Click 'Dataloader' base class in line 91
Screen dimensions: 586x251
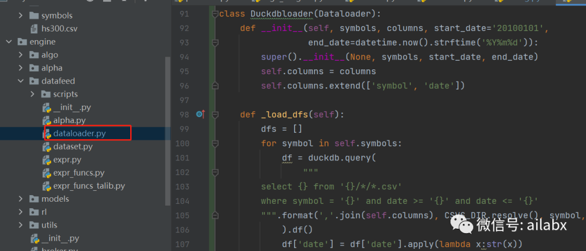pyautogui.click(x=347, y=14)
